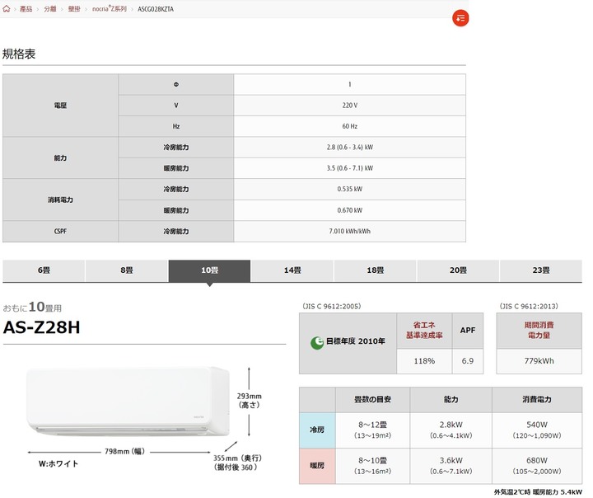Click the JIS C 9612:2005 label
The height and width of the screenshot is (498, 593).
[x=332, y=306]
